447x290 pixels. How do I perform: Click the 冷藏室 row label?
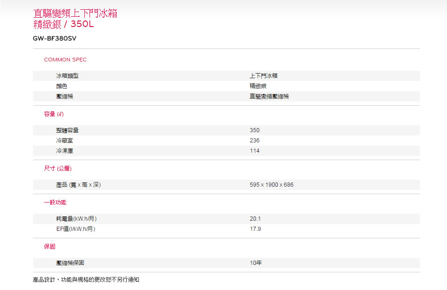(x=64, y=140)
